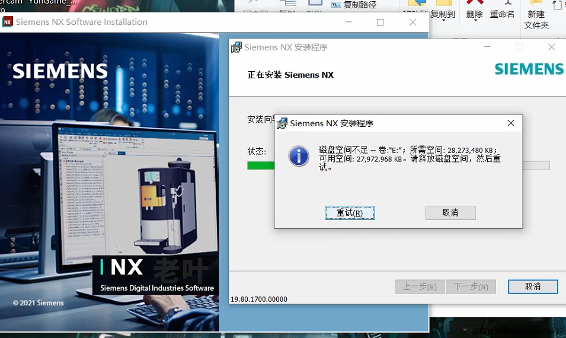Close the Siemens NX Software Installation window
Image resolution: width=566 pixels, height=338 pixels.
point(412,22)
